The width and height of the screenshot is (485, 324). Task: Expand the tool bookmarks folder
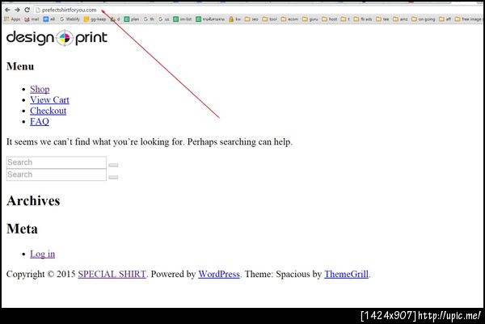269,19
